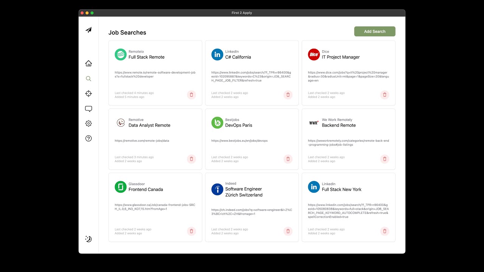484x272 pixels.
Task: Click the Indeed logo on Software Engineer card
Action: (x=217, y=189)
